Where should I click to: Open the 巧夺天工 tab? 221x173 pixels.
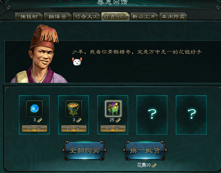(87, 17)
